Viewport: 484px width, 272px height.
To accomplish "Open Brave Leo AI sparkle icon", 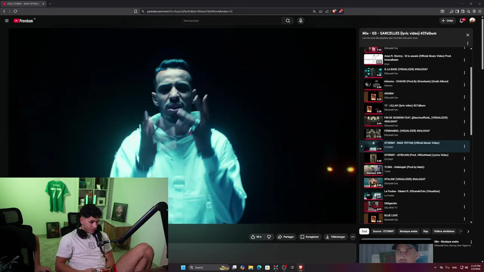I will [x=468, y=11].
